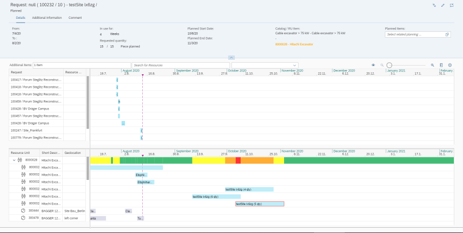
Task: Show the legend from the Gantt toolbar
Action: (x=441, y=65)
